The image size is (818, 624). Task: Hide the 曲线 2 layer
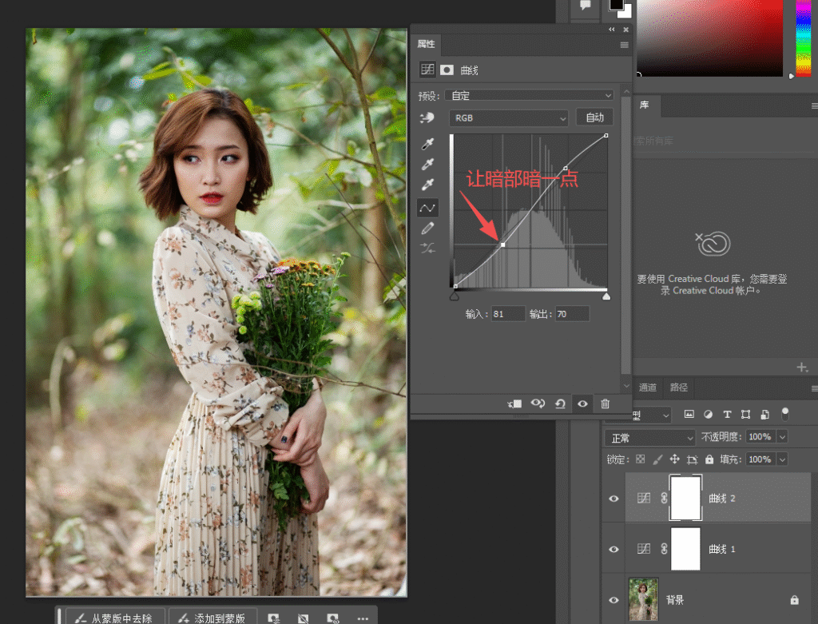coord(613,499)
